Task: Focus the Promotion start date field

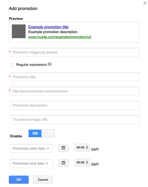Action: [31, 148]
